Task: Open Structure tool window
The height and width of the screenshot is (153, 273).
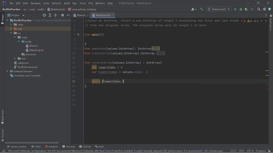Action: [3, 135]
